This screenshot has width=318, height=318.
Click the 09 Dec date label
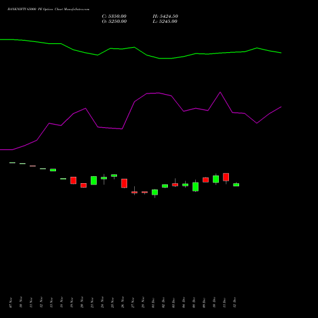204,303
